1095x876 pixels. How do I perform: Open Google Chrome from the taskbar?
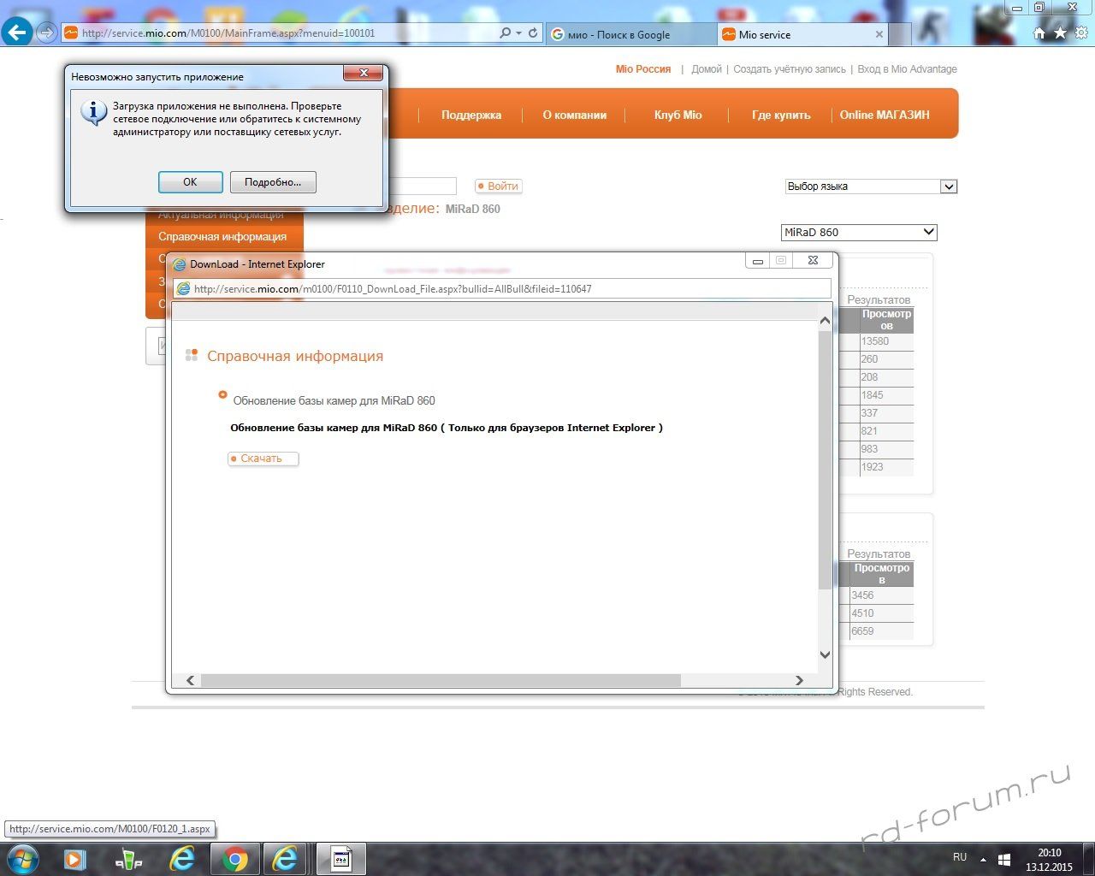click(x=234, y=859)
